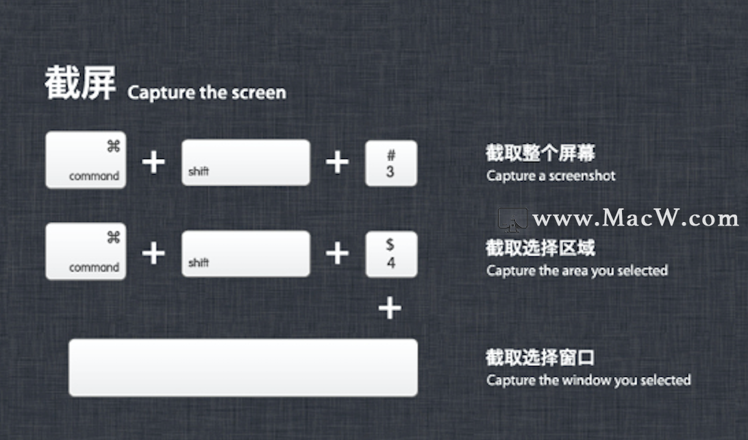Image resolution: width=748 pixels, height=440 pixels.
Task: Select the 截取整个屏幕 label
Action: pyautogui.click(x=540, y=154)
